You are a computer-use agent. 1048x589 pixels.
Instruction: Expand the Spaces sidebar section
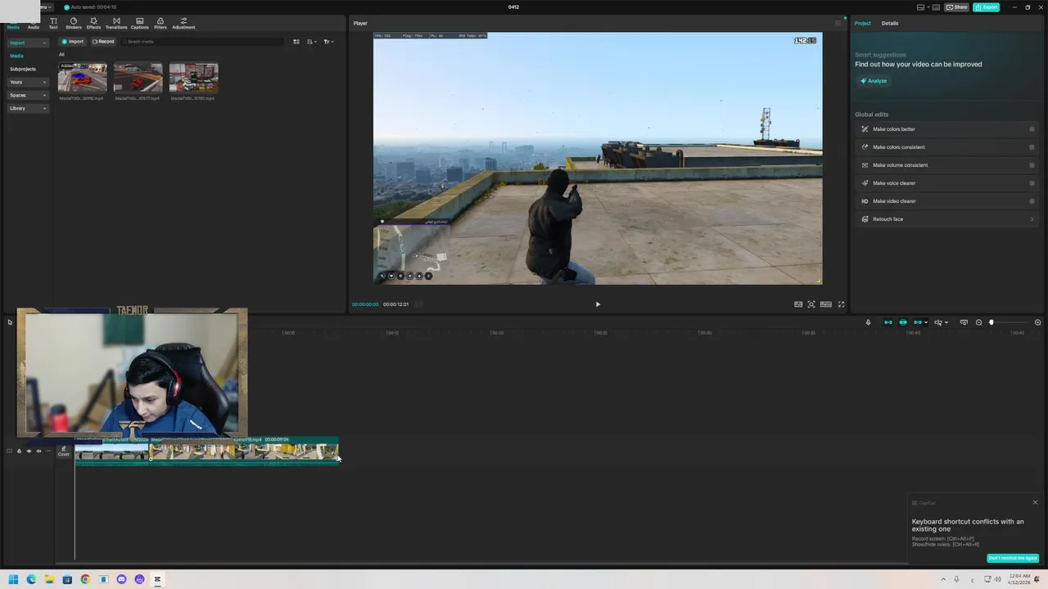(x=28, y=95)
